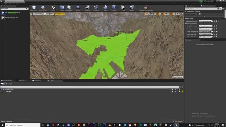Browse to GameMode Override asset magnifier icon

pyautogui.click(x=215, y=21)
